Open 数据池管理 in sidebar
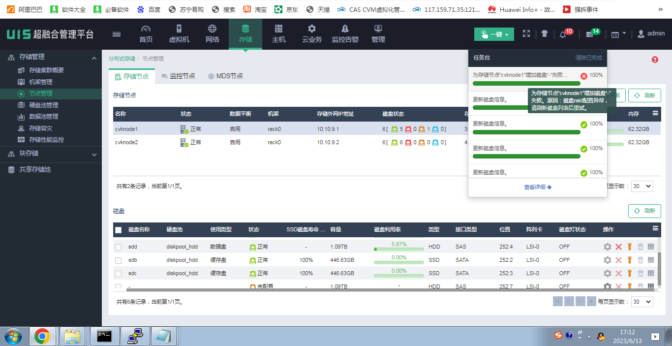Viewport: 672px width, 346px height. tap(43, 117)
